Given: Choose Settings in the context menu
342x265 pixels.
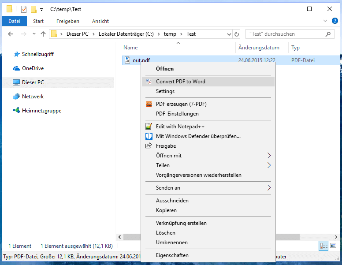Looking at the screenshot, I should tap(208, 91).
